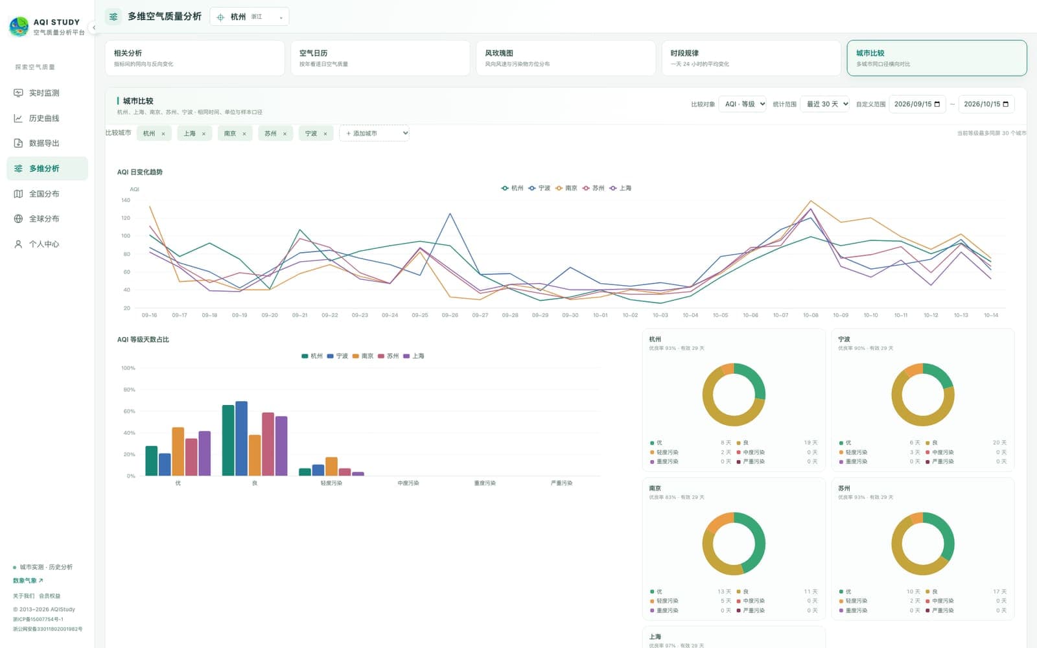Open the 统计范围 最近 30 天 dropdown
The height and width of the screenshot is (648, 1037).
coord(825,104)
